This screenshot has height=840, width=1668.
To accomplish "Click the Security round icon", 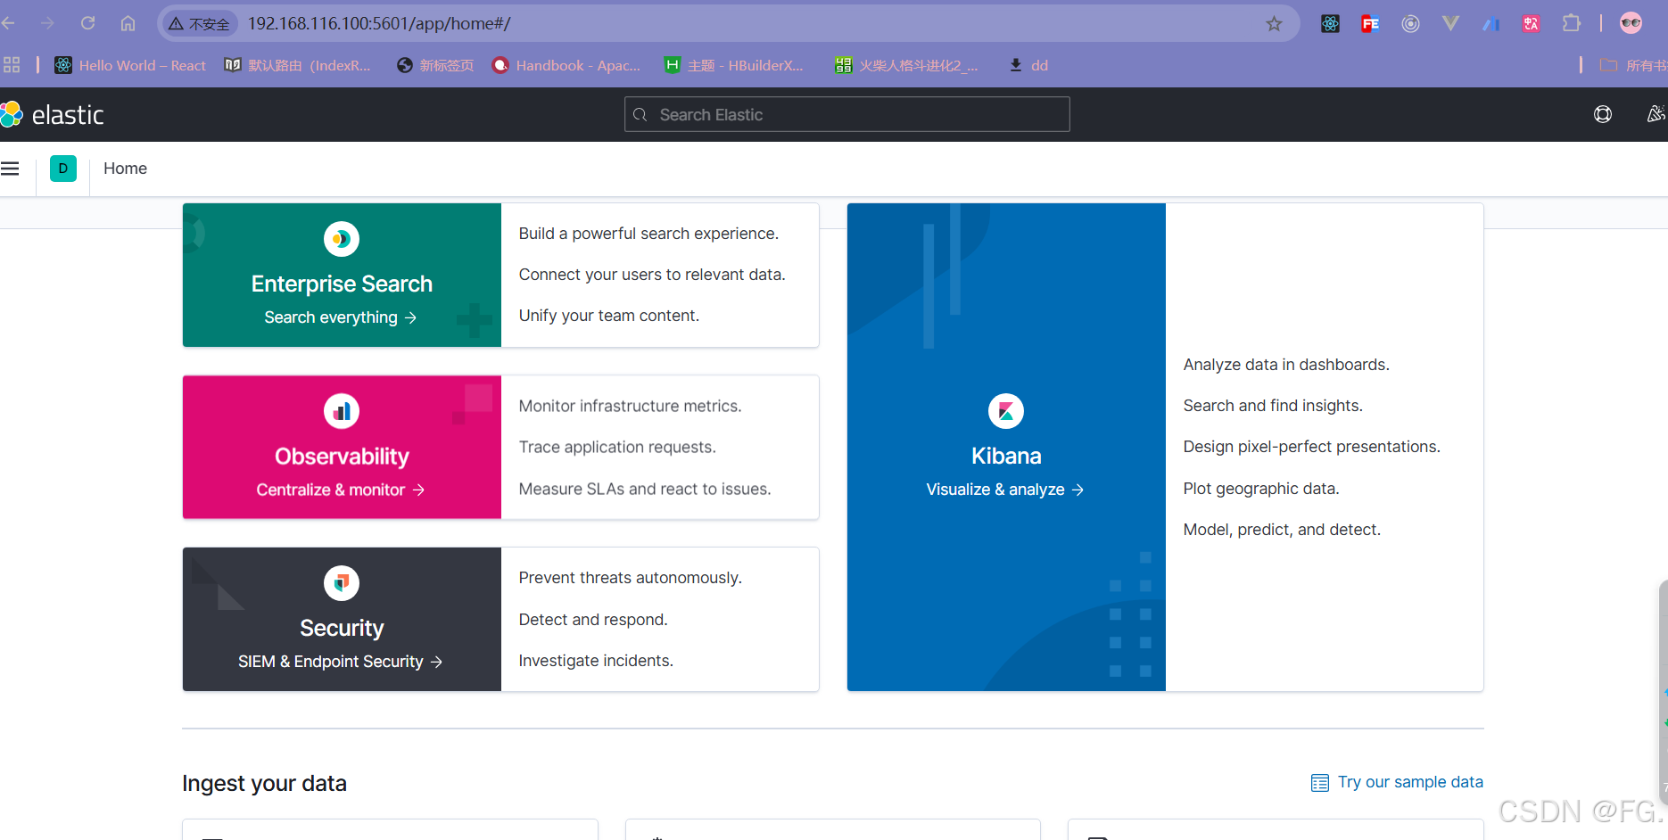I will pos(342,583).
